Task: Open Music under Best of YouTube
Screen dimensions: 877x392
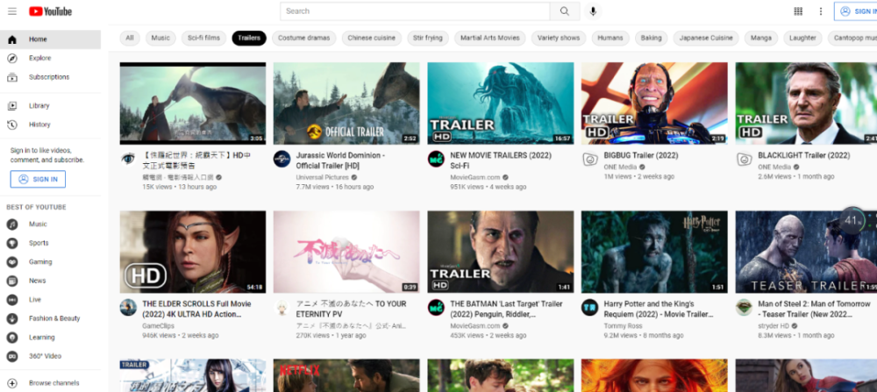Action: 50,225
